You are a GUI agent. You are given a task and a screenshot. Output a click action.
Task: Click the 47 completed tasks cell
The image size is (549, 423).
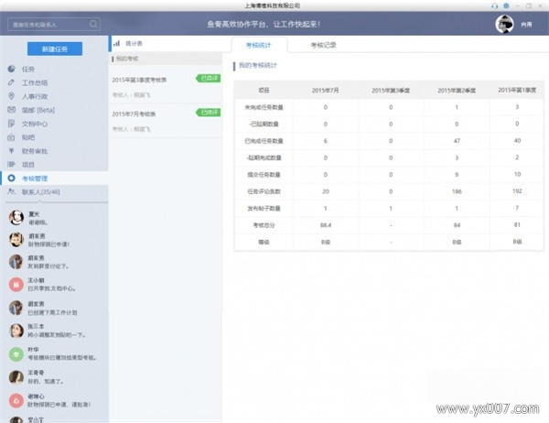click(457, 141)
